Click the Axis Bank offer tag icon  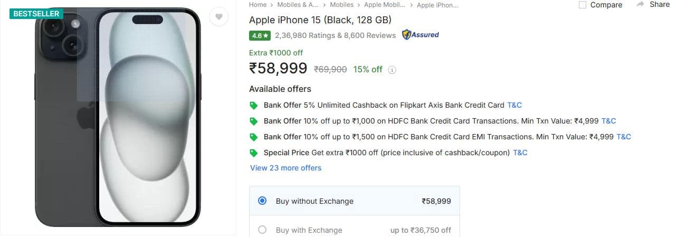[254, 105]
